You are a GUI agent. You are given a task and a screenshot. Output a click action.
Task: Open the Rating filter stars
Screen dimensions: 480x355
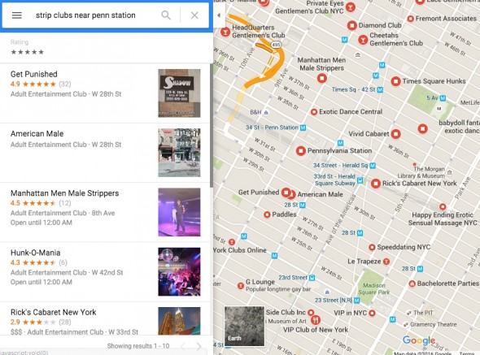(x=27, y=52)
